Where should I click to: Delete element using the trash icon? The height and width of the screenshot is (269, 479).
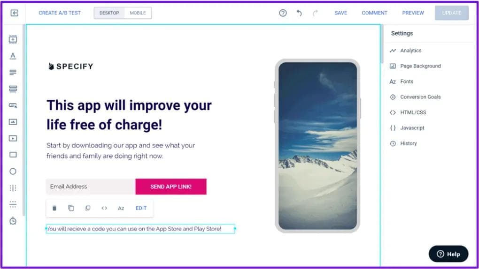click(x=54, y=208)
